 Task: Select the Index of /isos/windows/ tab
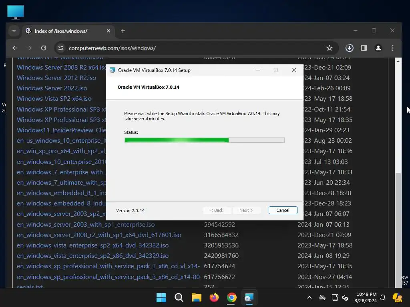click(x=68, y=31)
